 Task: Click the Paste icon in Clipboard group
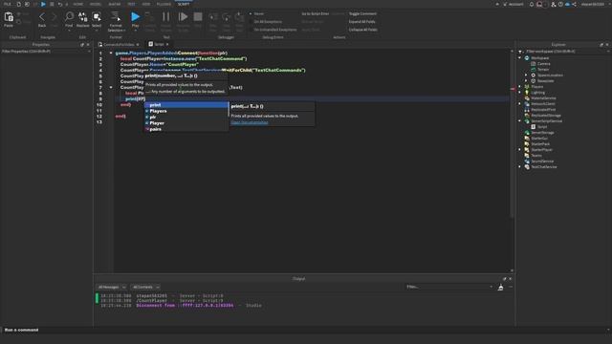click(9, 17)
